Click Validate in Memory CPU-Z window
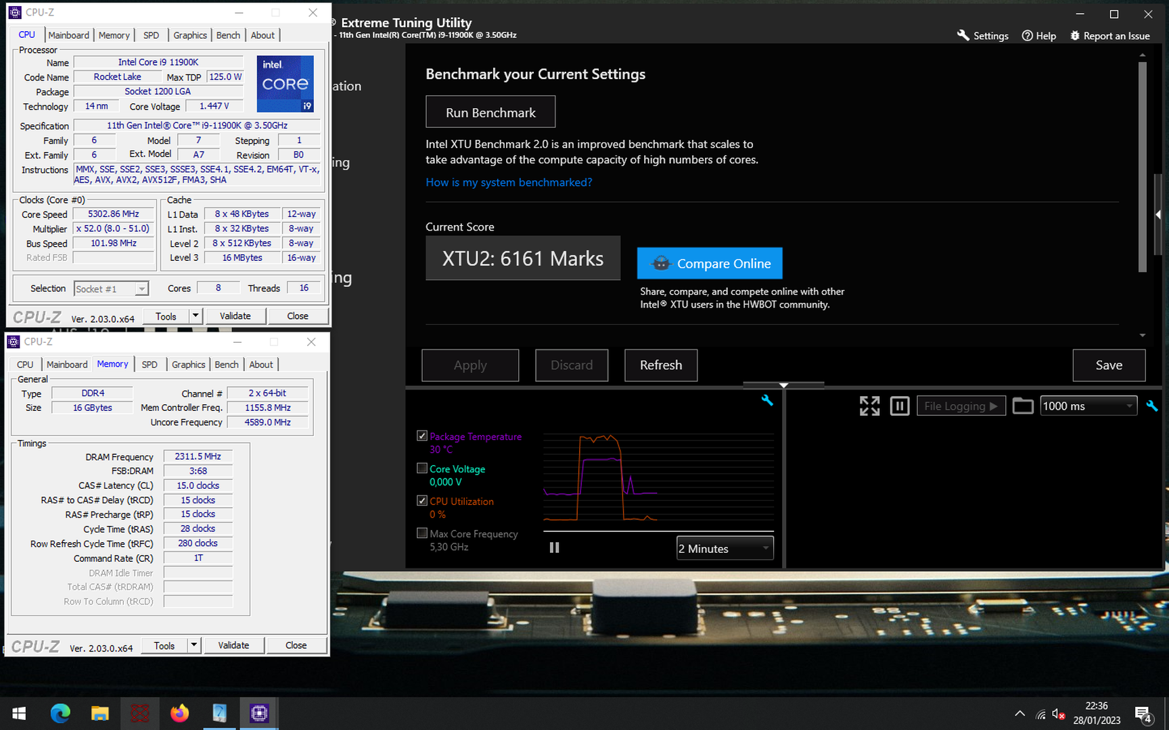The width and height of the screenshot is (1169, 730). click(x=233, y=645)
